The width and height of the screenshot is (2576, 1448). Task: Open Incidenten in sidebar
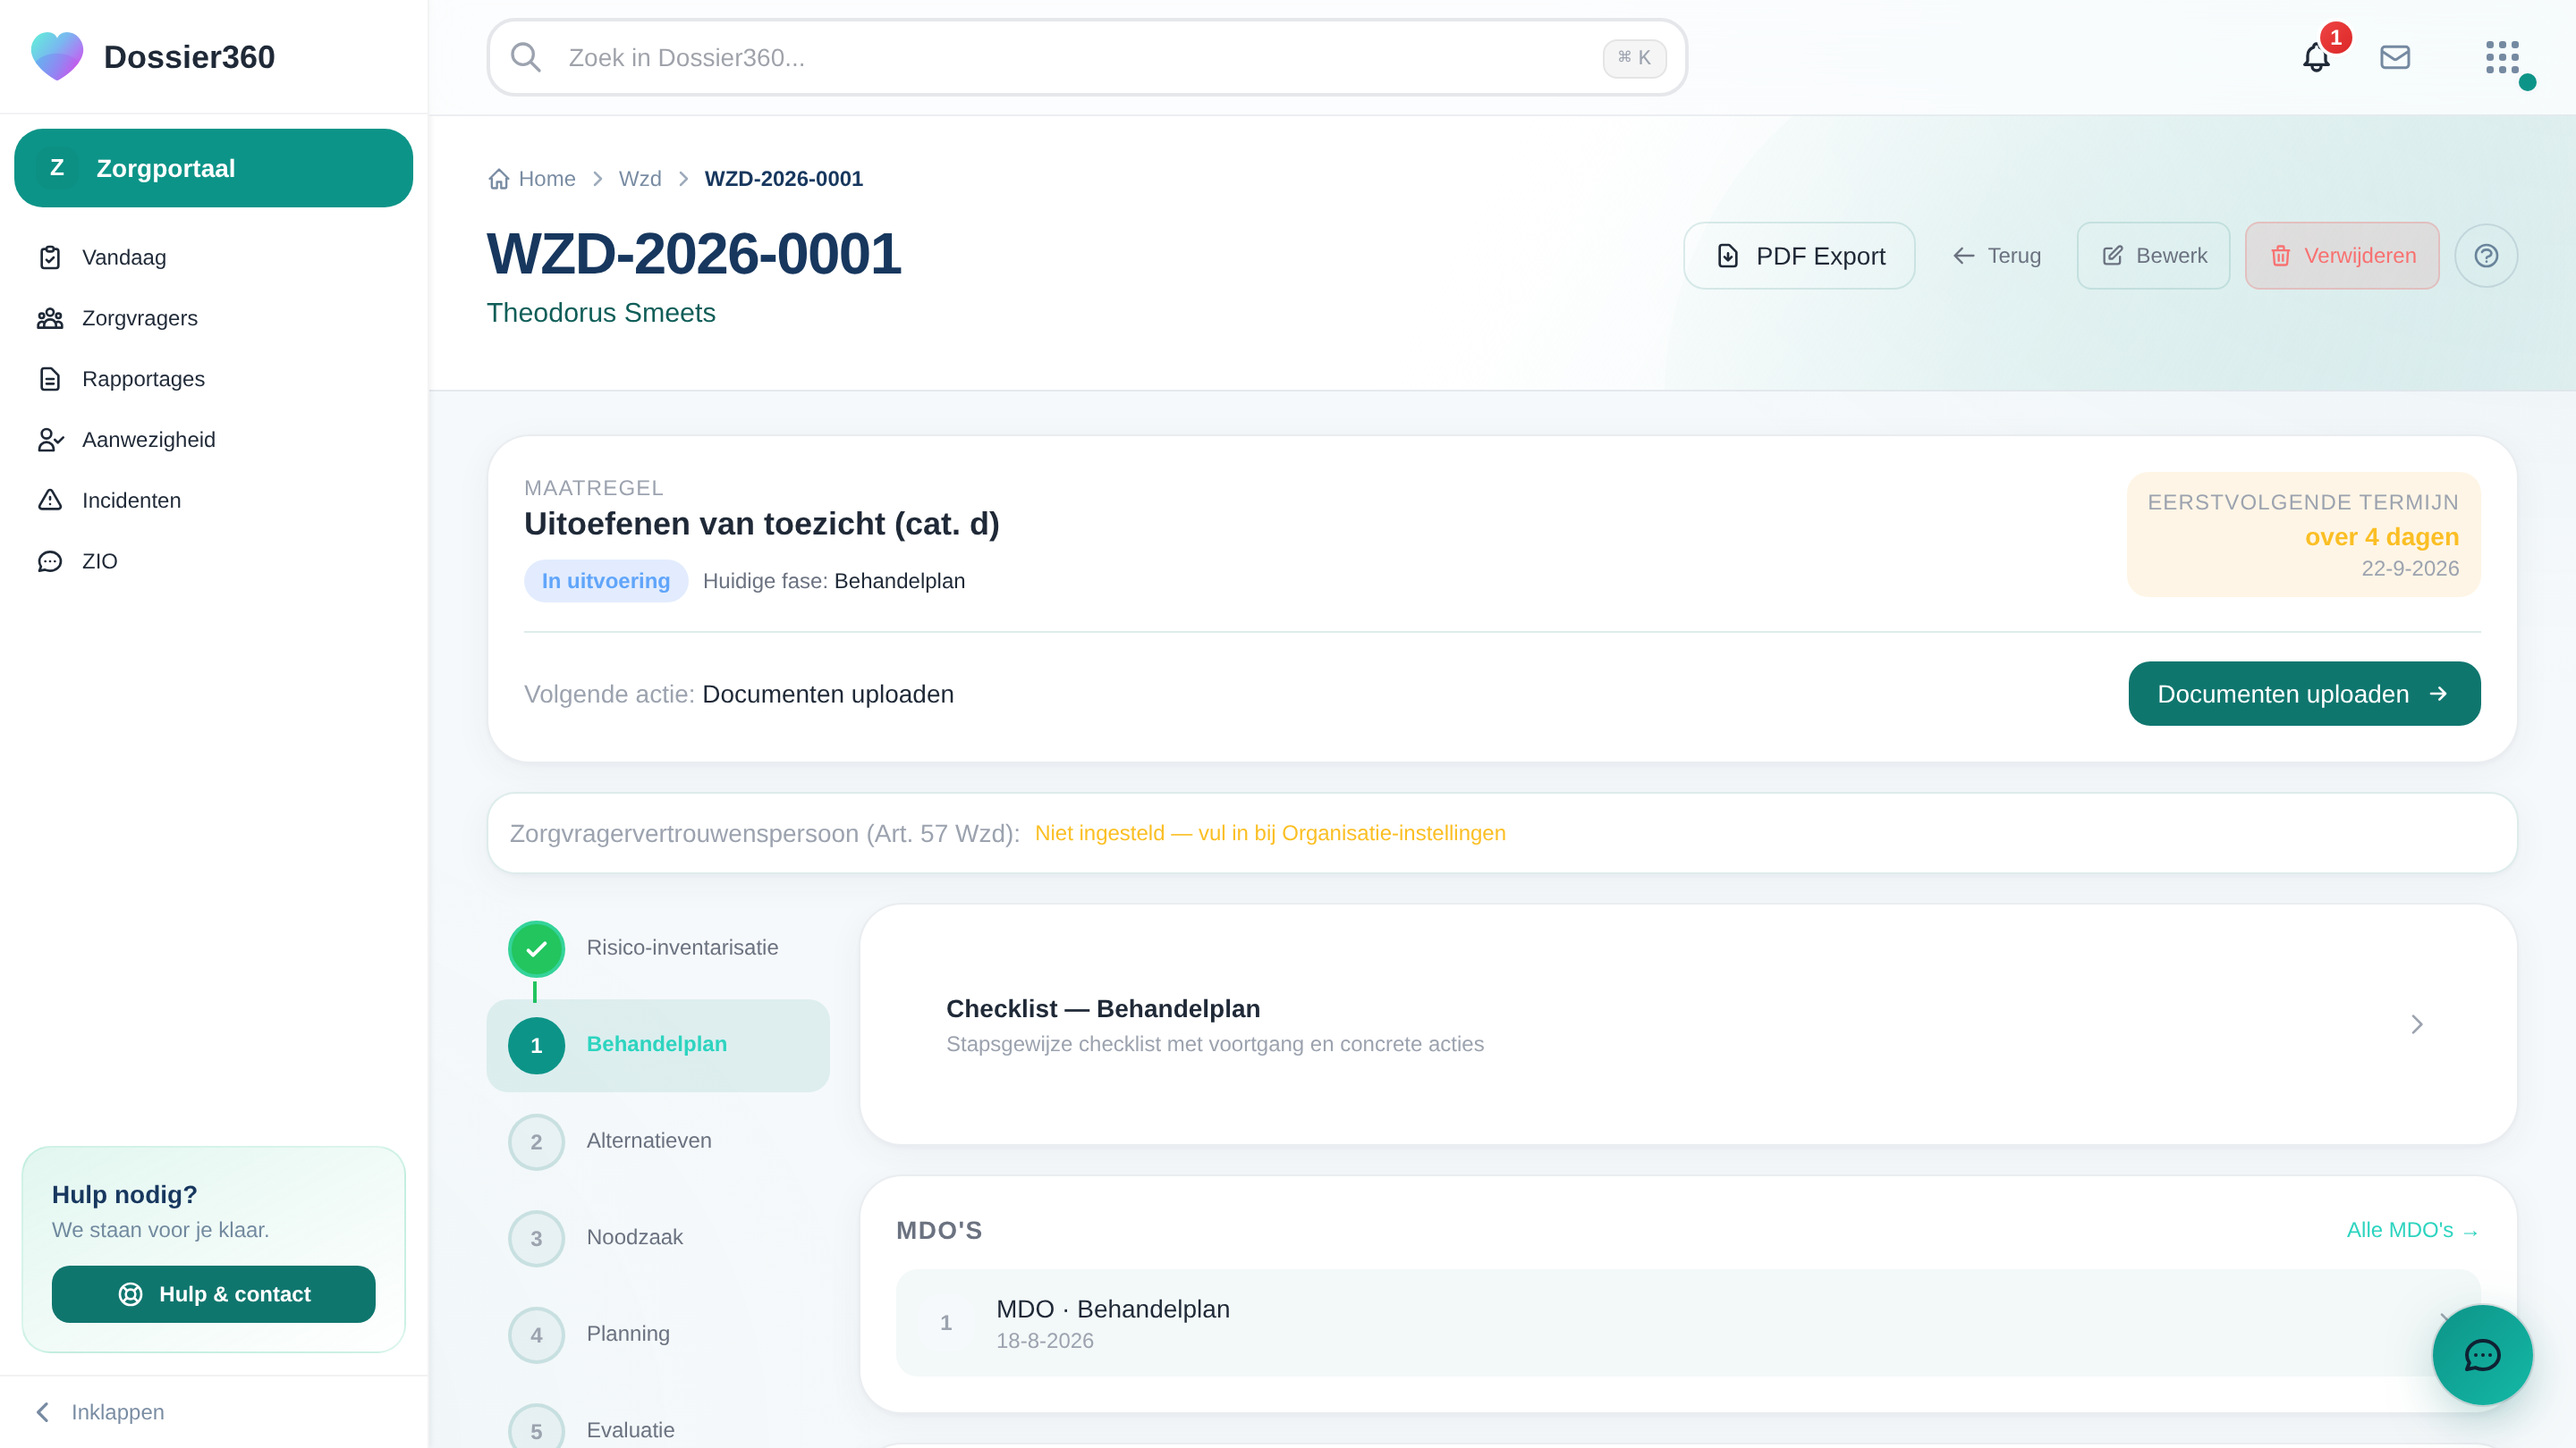pyautogui.click(x=213, y=501)
